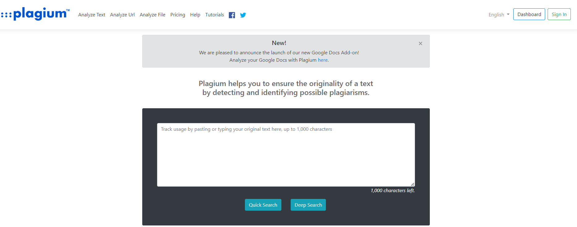Follow the Google Docs Add-on 'here' link
577x227 pixels.
323,60
